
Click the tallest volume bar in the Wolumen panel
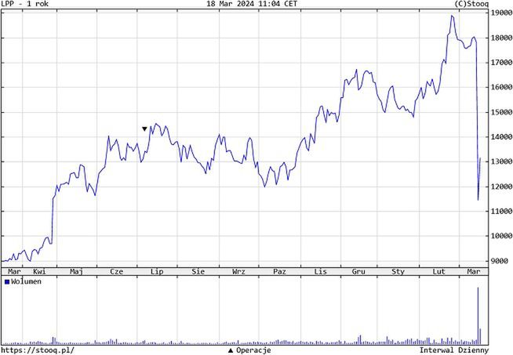(x=478, y=316)
